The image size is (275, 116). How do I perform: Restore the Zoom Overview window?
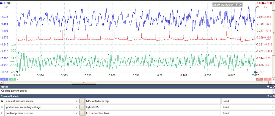[x=237, y=5]
